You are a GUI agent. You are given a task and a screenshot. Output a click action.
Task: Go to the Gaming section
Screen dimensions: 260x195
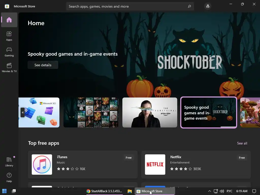pos(9,52)
